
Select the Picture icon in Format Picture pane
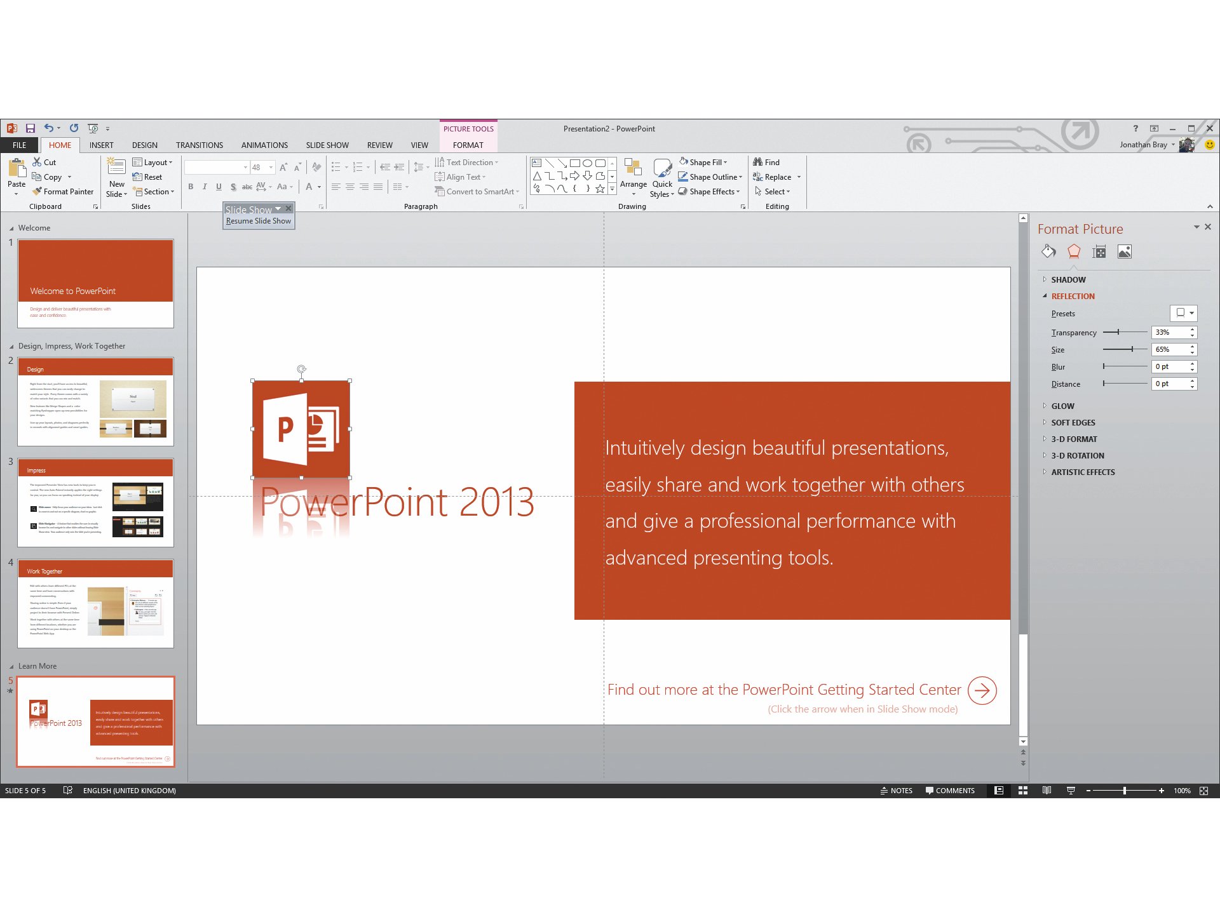point(1125,251)
